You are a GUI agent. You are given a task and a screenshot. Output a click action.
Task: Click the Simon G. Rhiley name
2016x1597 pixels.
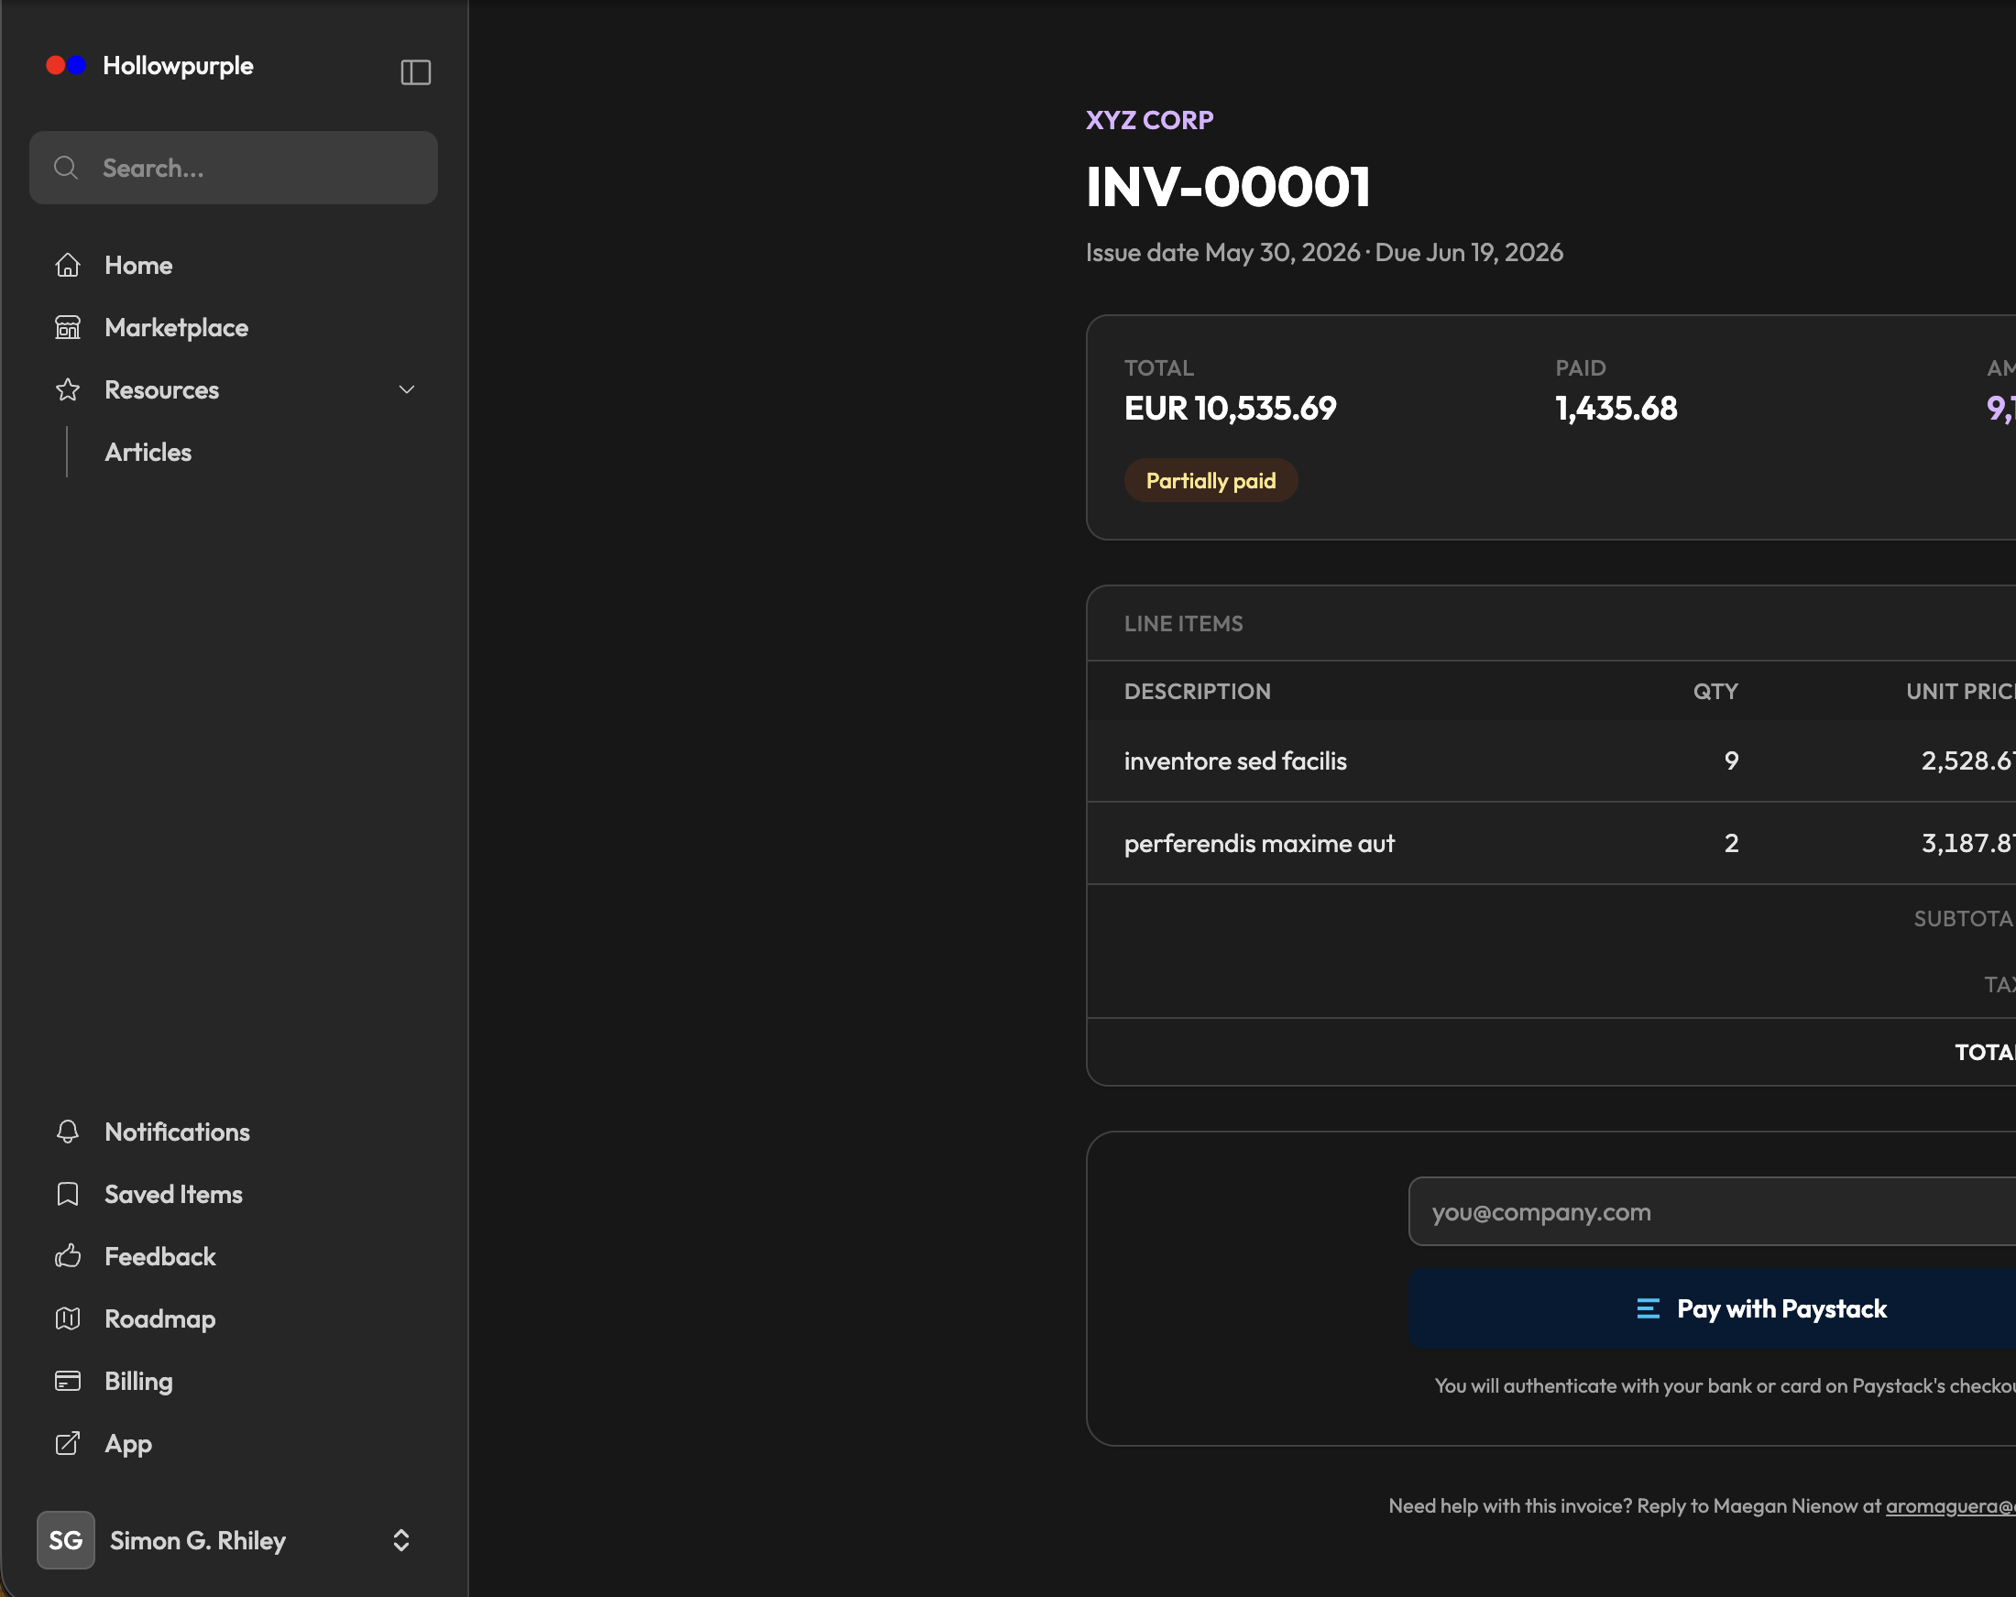pos(198,1541)
